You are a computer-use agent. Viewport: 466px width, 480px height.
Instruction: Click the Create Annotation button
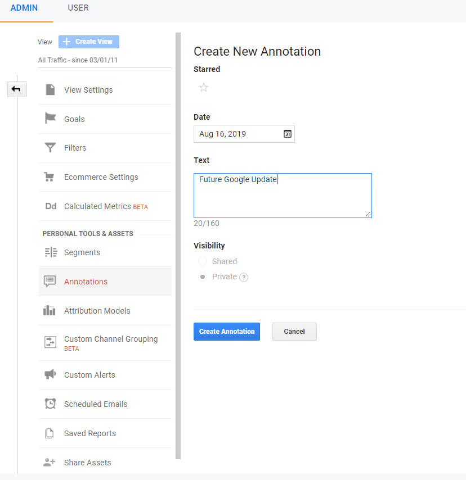226,332
